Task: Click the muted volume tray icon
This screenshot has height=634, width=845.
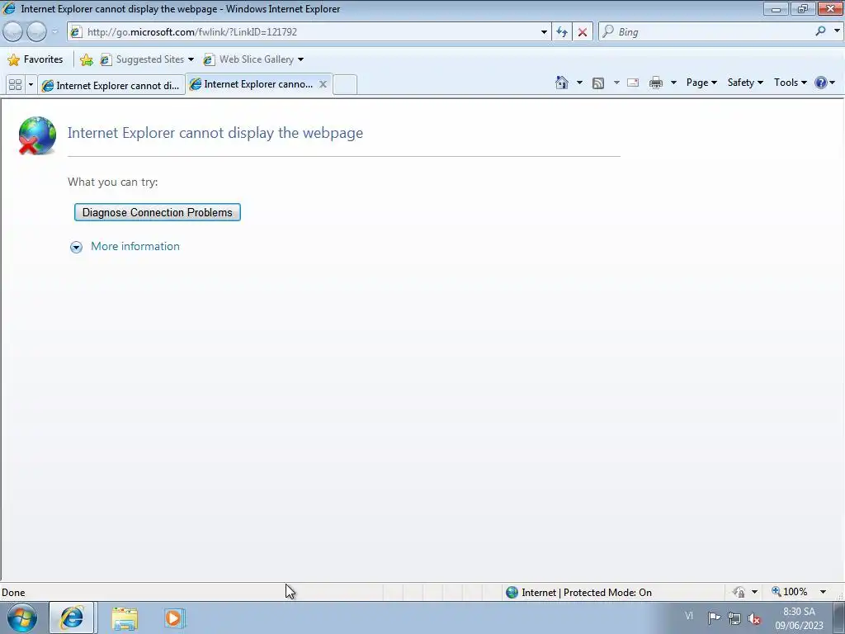Action: point(754,619)
